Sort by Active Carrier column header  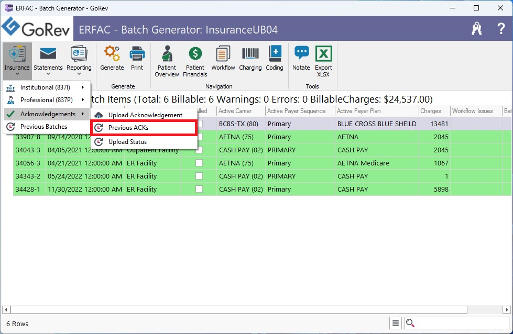[x=241, y=111]
